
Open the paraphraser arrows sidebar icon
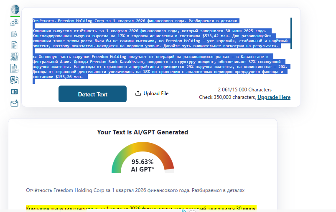click(x=14, y=57)
